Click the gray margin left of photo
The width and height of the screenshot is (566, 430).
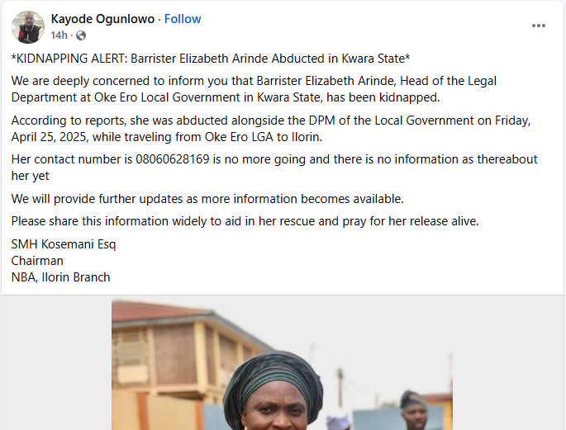pos(57,362)
